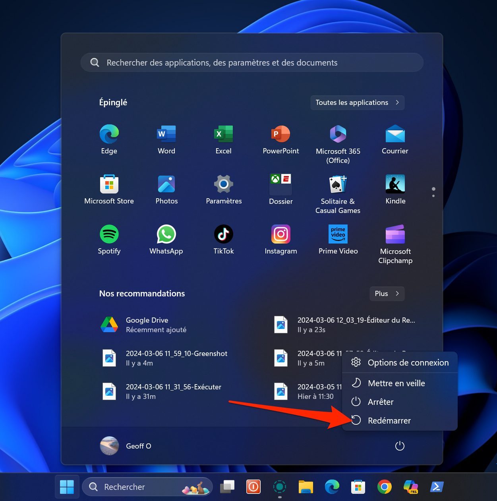Launch the Photos app
The width and height of the screenshot is (497, 501).
[x=166, y=189]
